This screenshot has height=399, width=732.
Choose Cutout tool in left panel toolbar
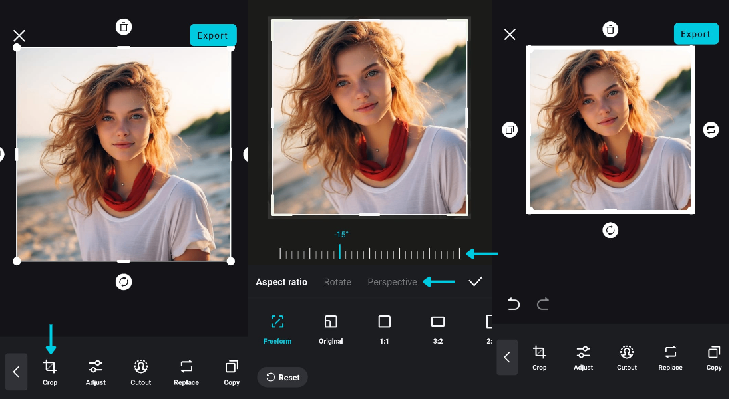(x=140, y=372)
